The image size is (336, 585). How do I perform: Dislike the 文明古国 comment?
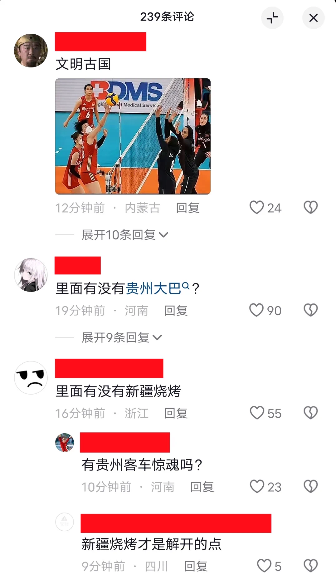point(310,207)
